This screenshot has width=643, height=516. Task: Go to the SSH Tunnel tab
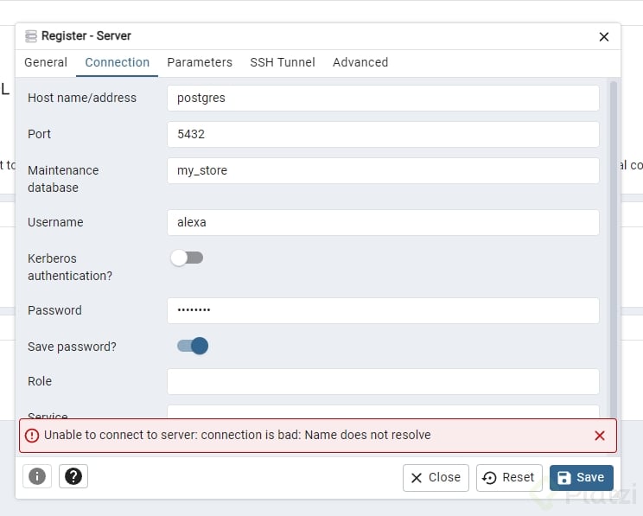coord(283,62)
